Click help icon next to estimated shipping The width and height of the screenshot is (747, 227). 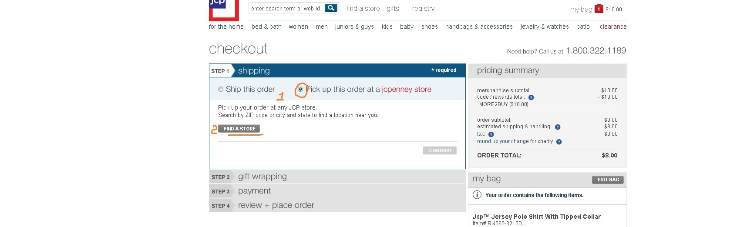click(x=558, y=127)
